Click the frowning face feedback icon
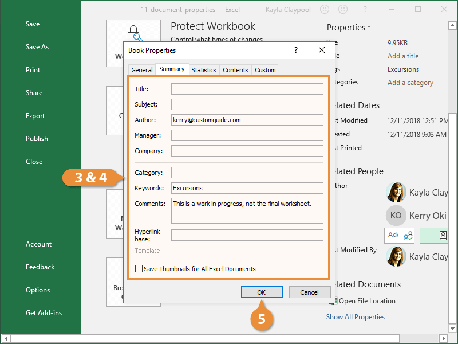This screenshot has width=458, height=344. [343, 9]
